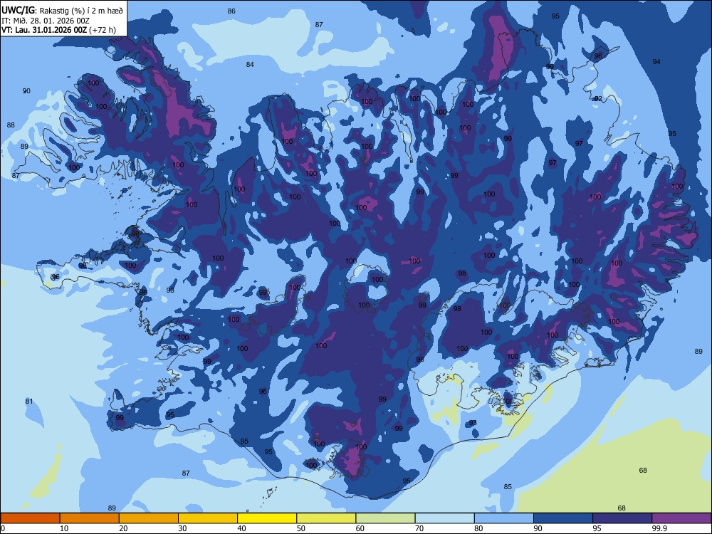This screenshot has height=534, width=712.
Task: Click the legend scale label 40
Action: click(242, 528)
